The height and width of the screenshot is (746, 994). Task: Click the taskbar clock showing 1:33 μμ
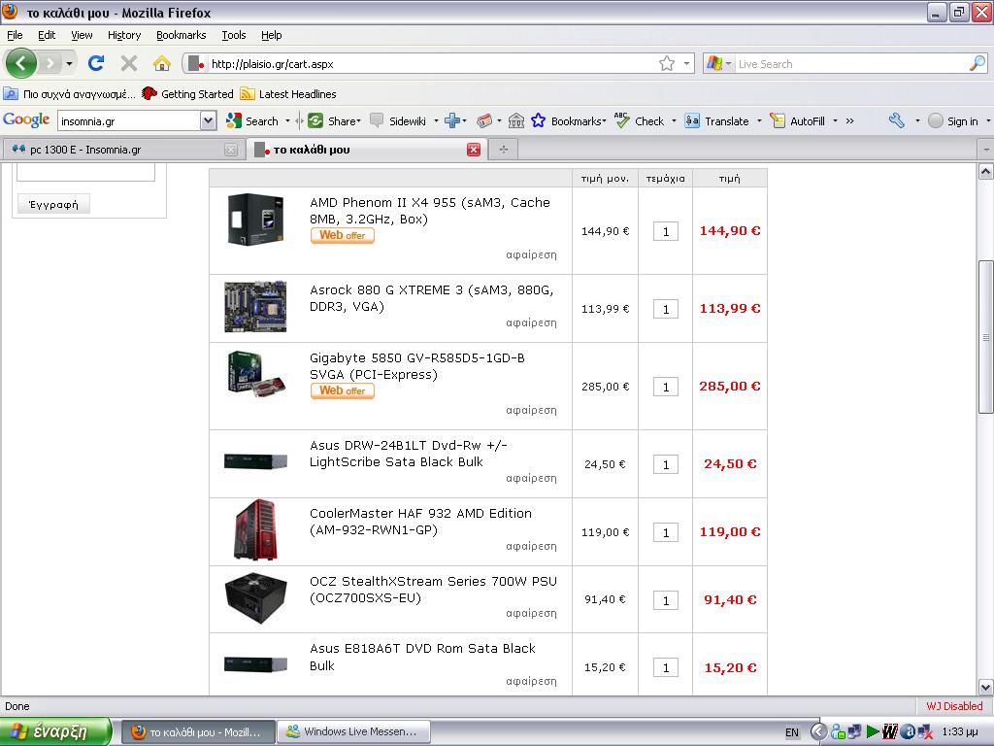960,732
